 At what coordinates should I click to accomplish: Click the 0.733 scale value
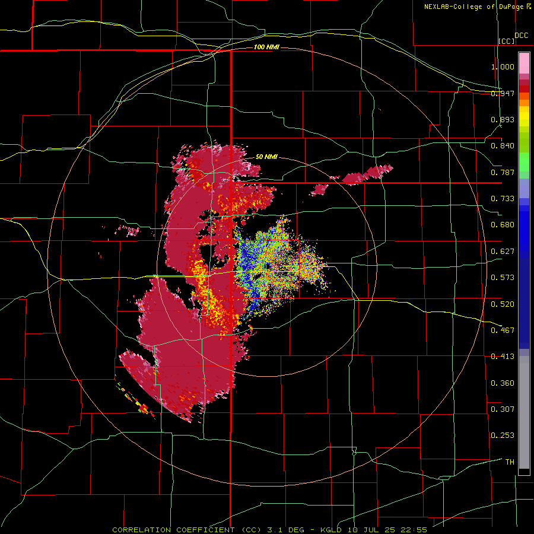(503, 199)
